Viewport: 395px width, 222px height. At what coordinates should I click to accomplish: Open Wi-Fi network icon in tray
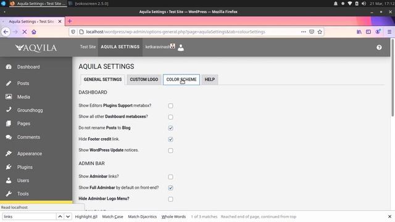[x=350, y=4]
